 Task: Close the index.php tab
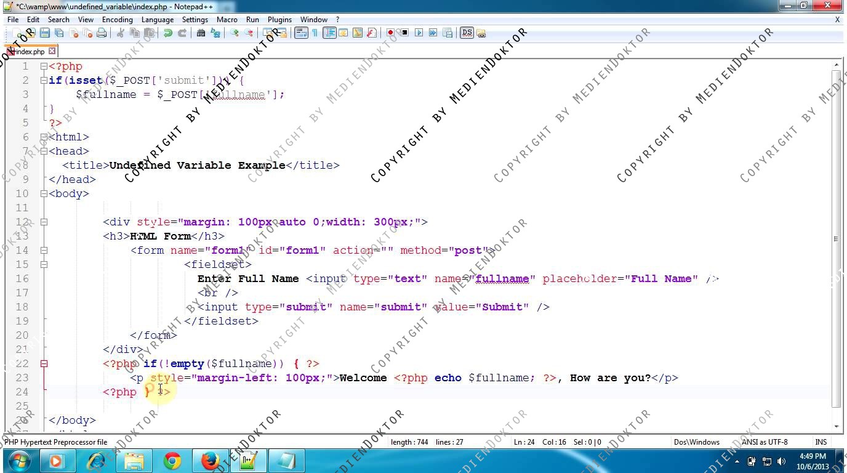tap(52, 52)
